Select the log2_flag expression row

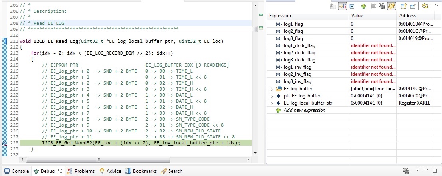click(354, 31)
